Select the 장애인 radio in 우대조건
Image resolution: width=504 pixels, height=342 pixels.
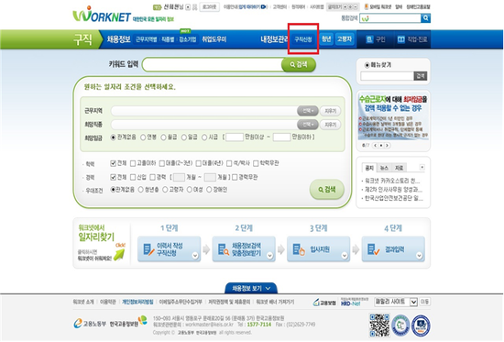[209, 190]
